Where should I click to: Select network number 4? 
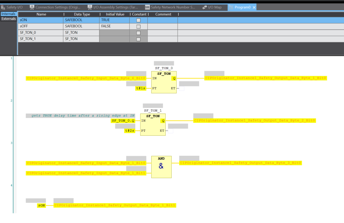(11, 185)
